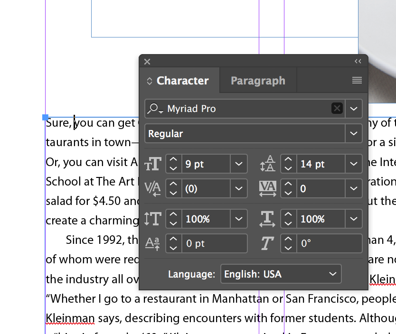The image size is (396, 334).
Task: Open the 9 pt font size dropdown
Action: click(238, 164)
